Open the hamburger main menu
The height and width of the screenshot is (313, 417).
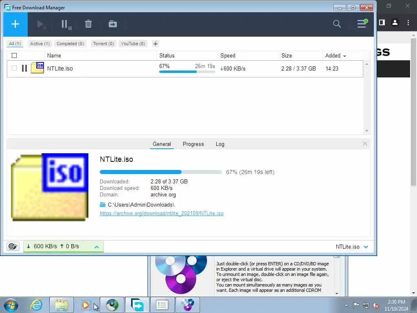tap(362, 24)
